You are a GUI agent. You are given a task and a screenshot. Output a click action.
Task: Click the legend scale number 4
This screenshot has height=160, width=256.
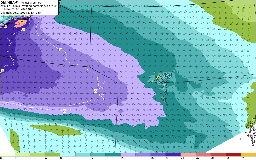[31, 158]
